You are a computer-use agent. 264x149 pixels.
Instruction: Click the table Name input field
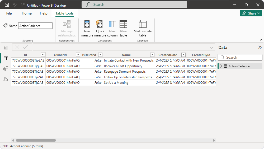click(x=35, y=26)
